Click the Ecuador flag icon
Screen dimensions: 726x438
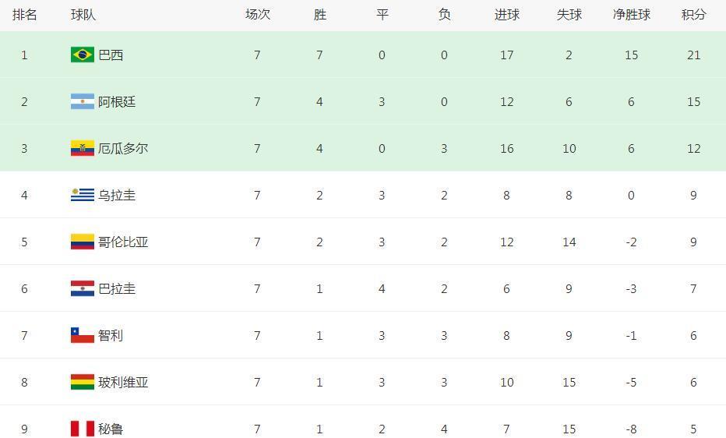point(82,148)
